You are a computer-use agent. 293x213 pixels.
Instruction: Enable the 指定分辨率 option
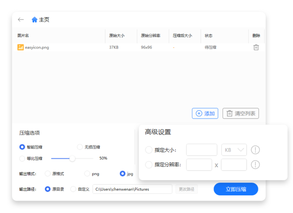pos(149,164)
